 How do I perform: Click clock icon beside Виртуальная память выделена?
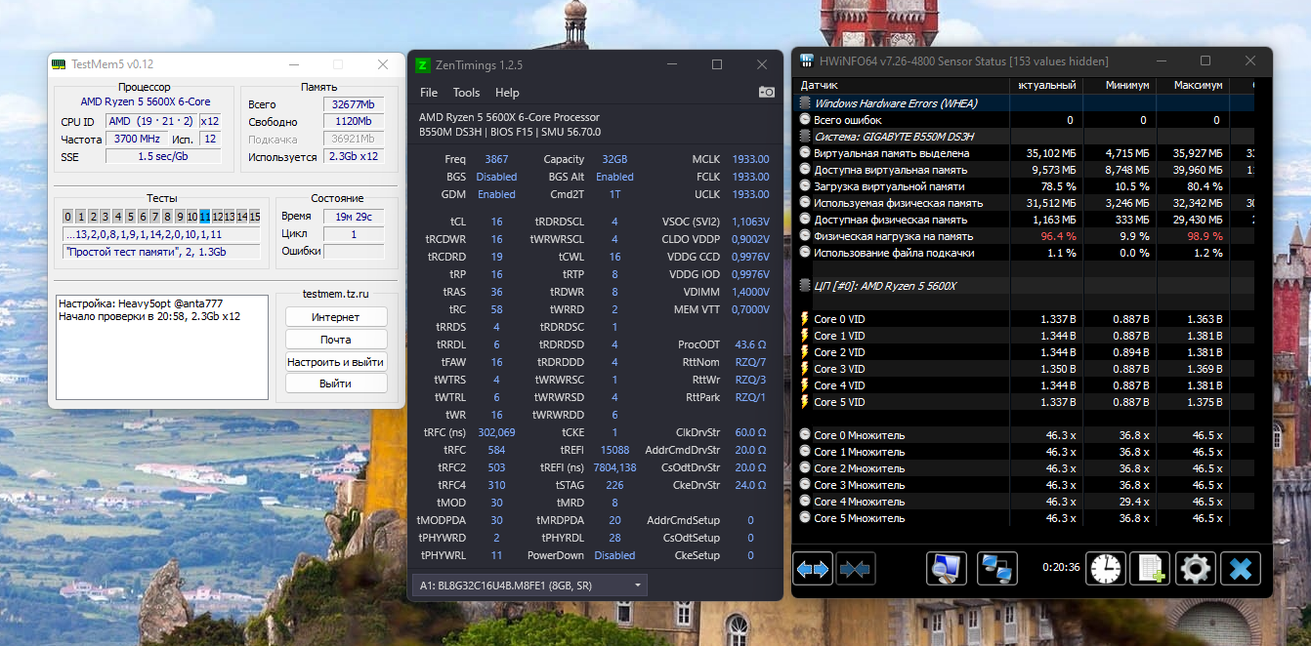pyautogui.click(x=805, y=153)
